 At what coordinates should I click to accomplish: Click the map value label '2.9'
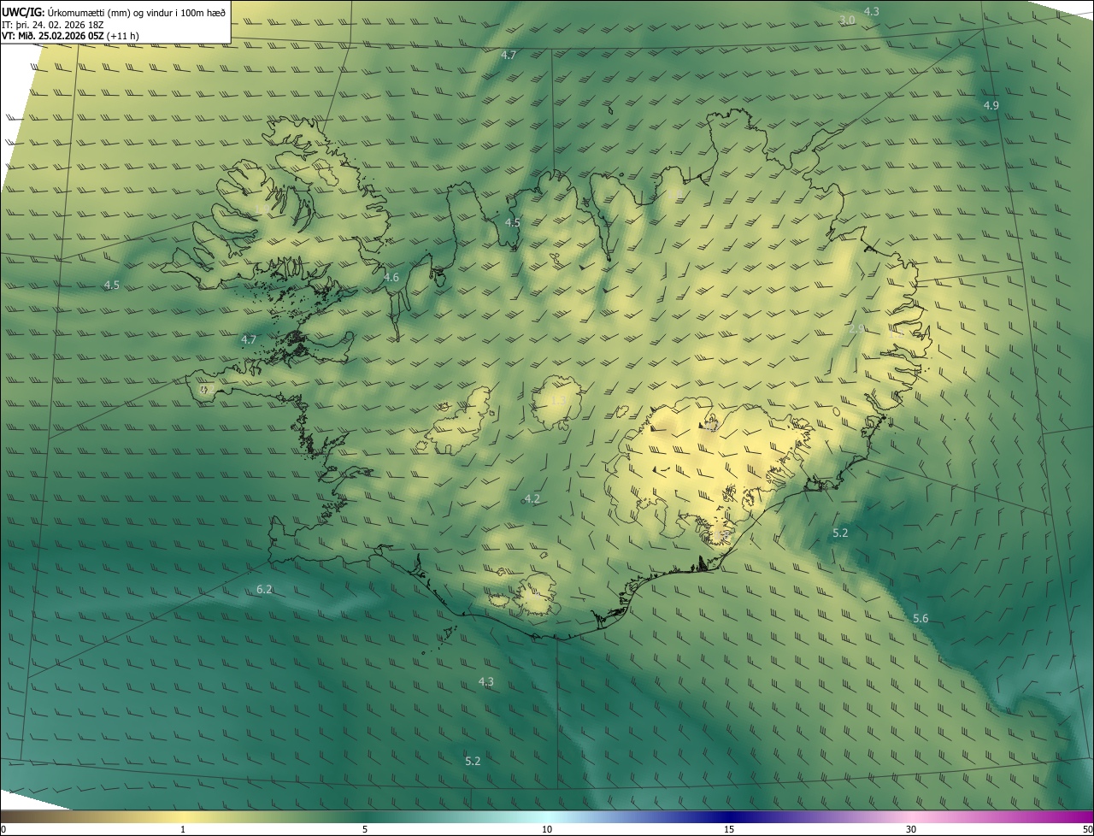coord(857,328)
